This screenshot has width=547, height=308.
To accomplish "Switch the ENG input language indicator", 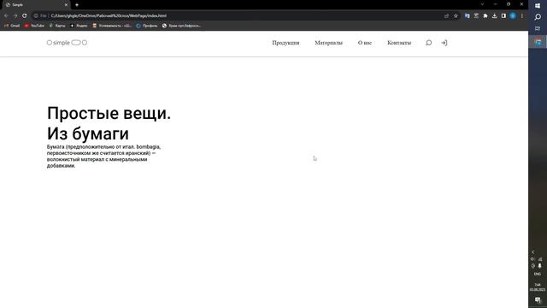I will pyautogui.click(x=538, y=274).
